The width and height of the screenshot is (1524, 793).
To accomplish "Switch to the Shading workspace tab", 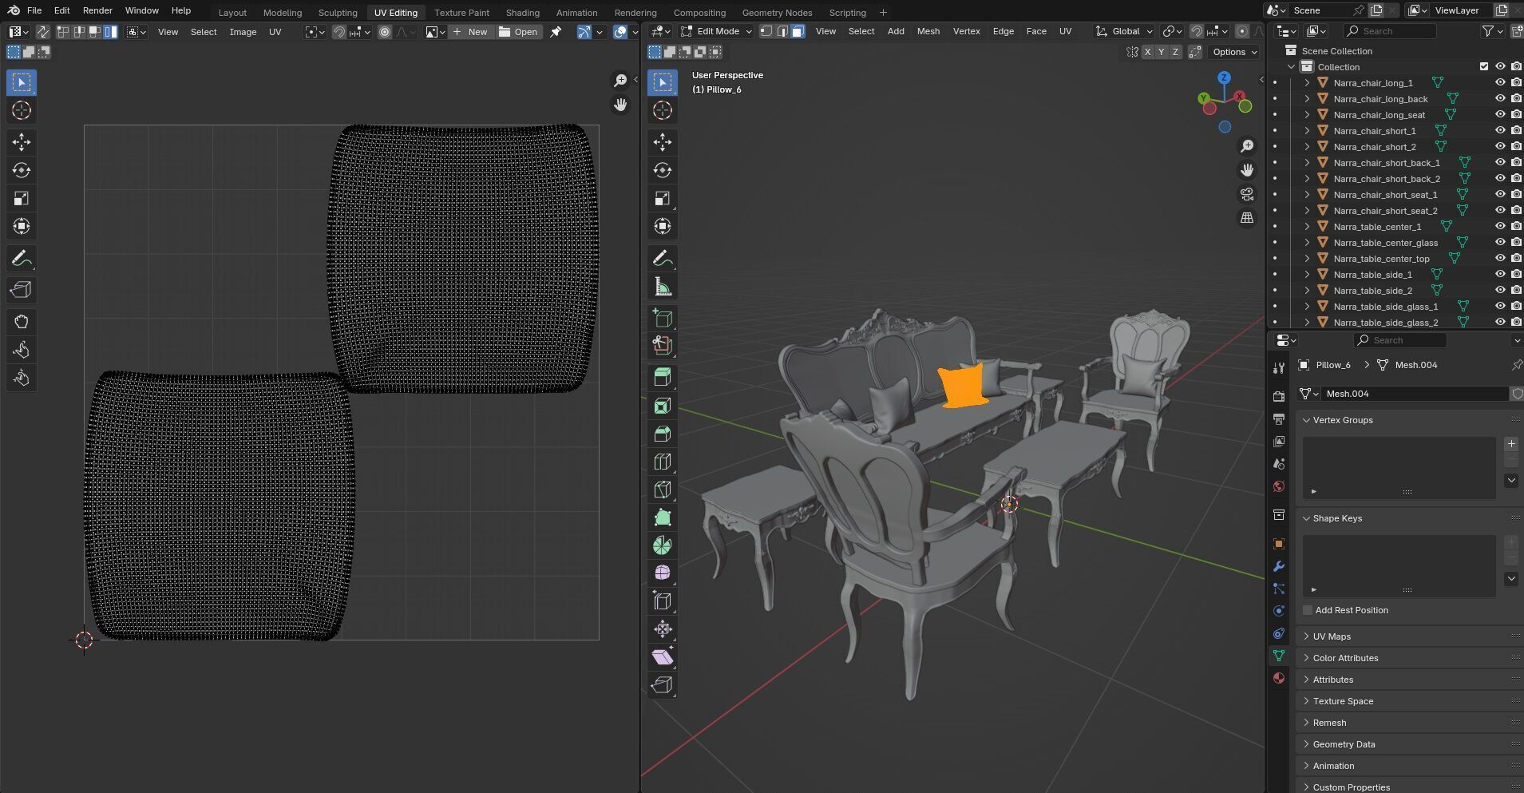I will click(522, 12).
